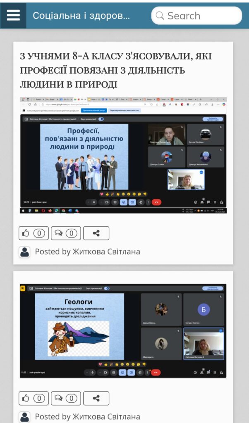Open post titled З учнями 8-А класу з'ясовували
Screen dimensions: 249x423
coord(115,70)
